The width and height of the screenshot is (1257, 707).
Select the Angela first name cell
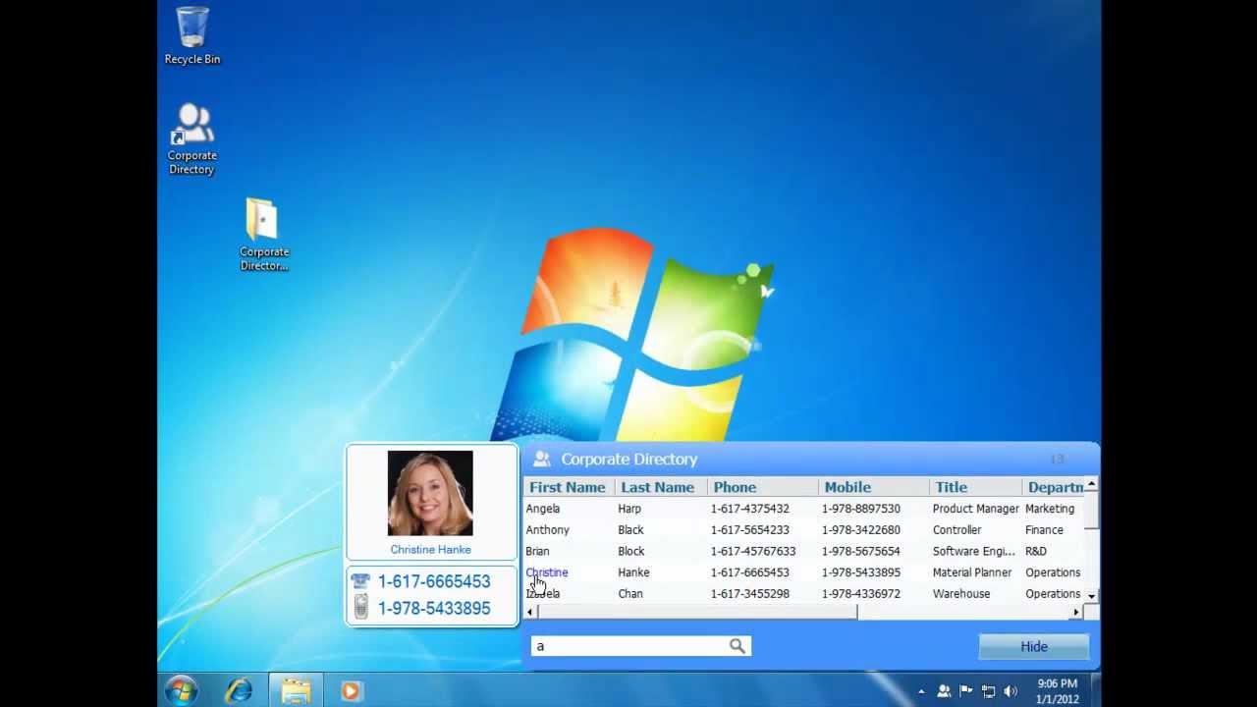click(542, 509)
